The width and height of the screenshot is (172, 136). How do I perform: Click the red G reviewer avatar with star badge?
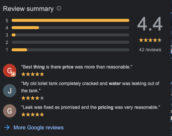(10, 70)
